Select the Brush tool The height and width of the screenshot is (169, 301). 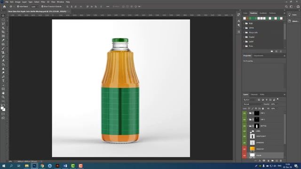[3, 48]
